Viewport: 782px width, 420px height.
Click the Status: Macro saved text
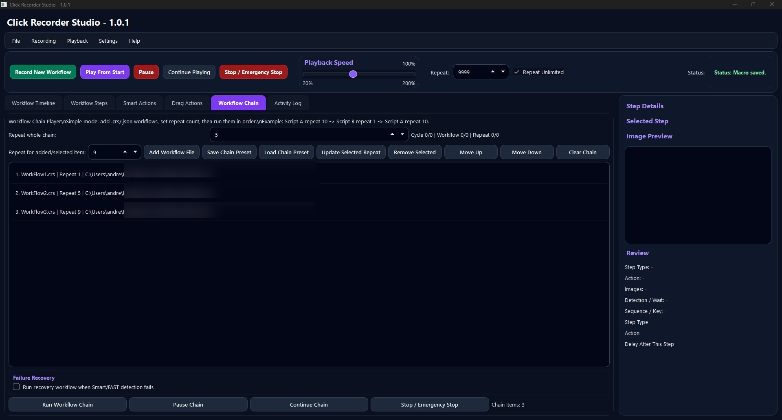(740, 72)
